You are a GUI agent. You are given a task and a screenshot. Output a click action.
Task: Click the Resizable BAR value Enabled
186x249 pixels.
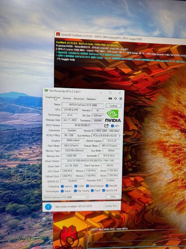tap(110, 180)
